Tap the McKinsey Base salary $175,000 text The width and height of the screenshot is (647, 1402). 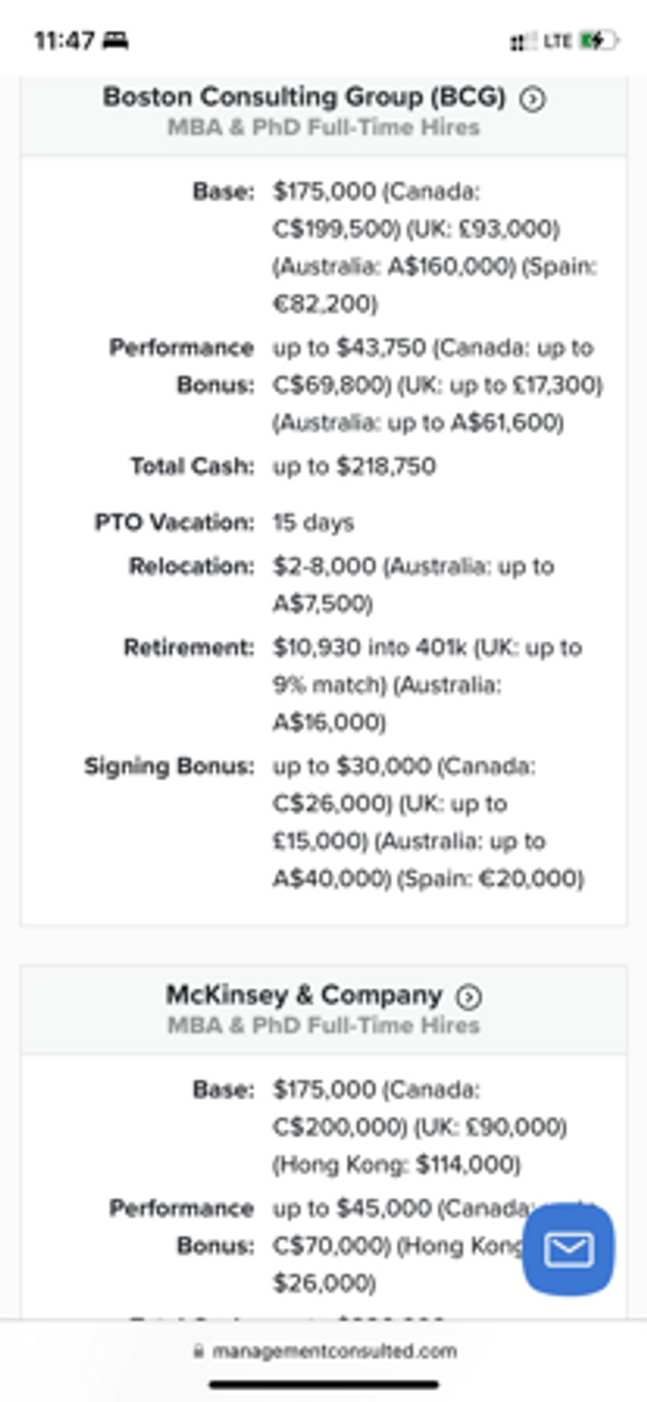coord(324,1089)
